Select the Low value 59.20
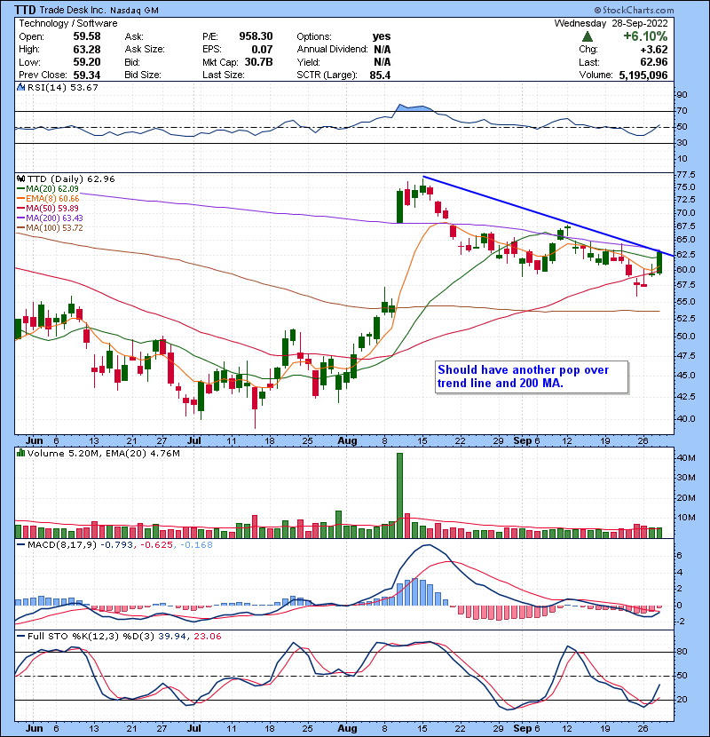Image resolution: width=710 pixels, height=737 pixels. tap(87, 62)
